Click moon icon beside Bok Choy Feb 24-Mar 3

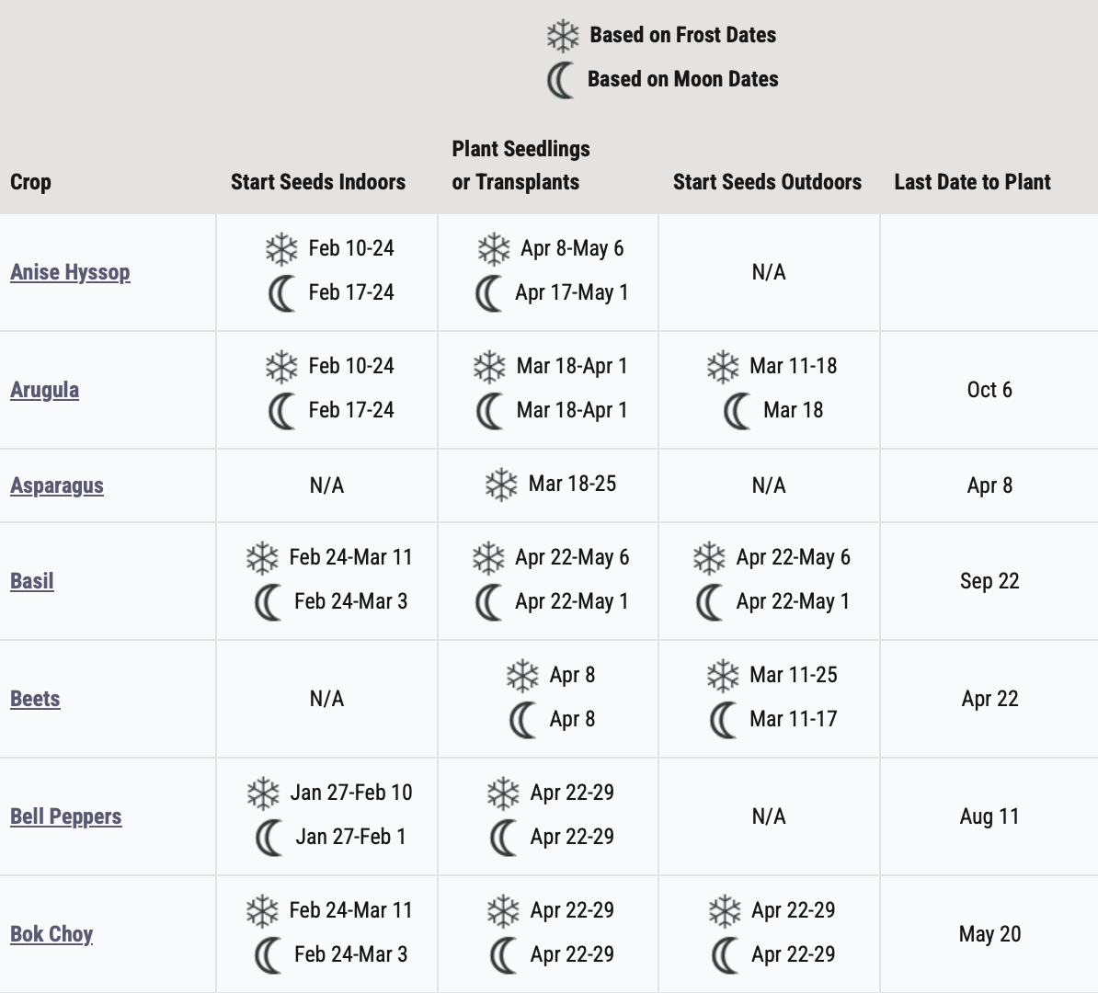[268, 955]
